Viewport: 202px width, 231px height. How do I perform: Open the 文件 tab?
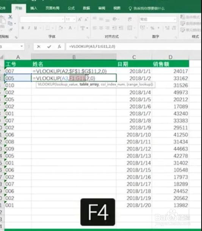pyautogui.click(x=3, y=8)
